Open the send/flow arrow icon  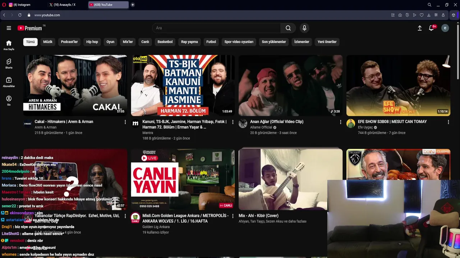(x=414, y=15)
